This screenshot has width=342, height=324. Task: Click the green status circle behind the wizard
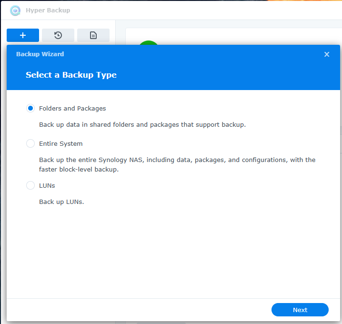coord(149,43)
